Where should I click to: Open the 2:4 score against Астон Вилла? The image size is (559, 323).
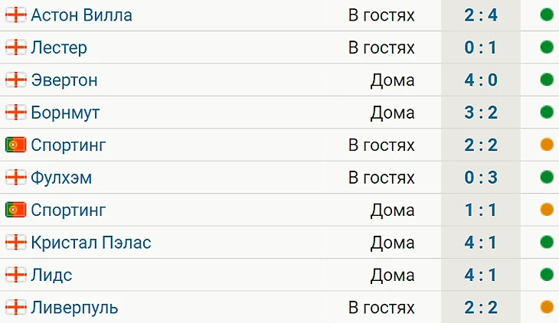[481, 15]
